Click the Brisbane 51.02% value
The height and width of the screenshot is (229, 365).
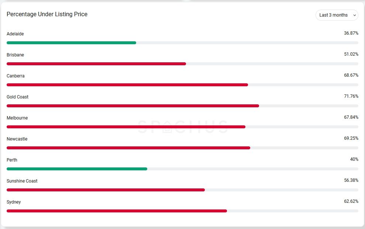point(351,54)
